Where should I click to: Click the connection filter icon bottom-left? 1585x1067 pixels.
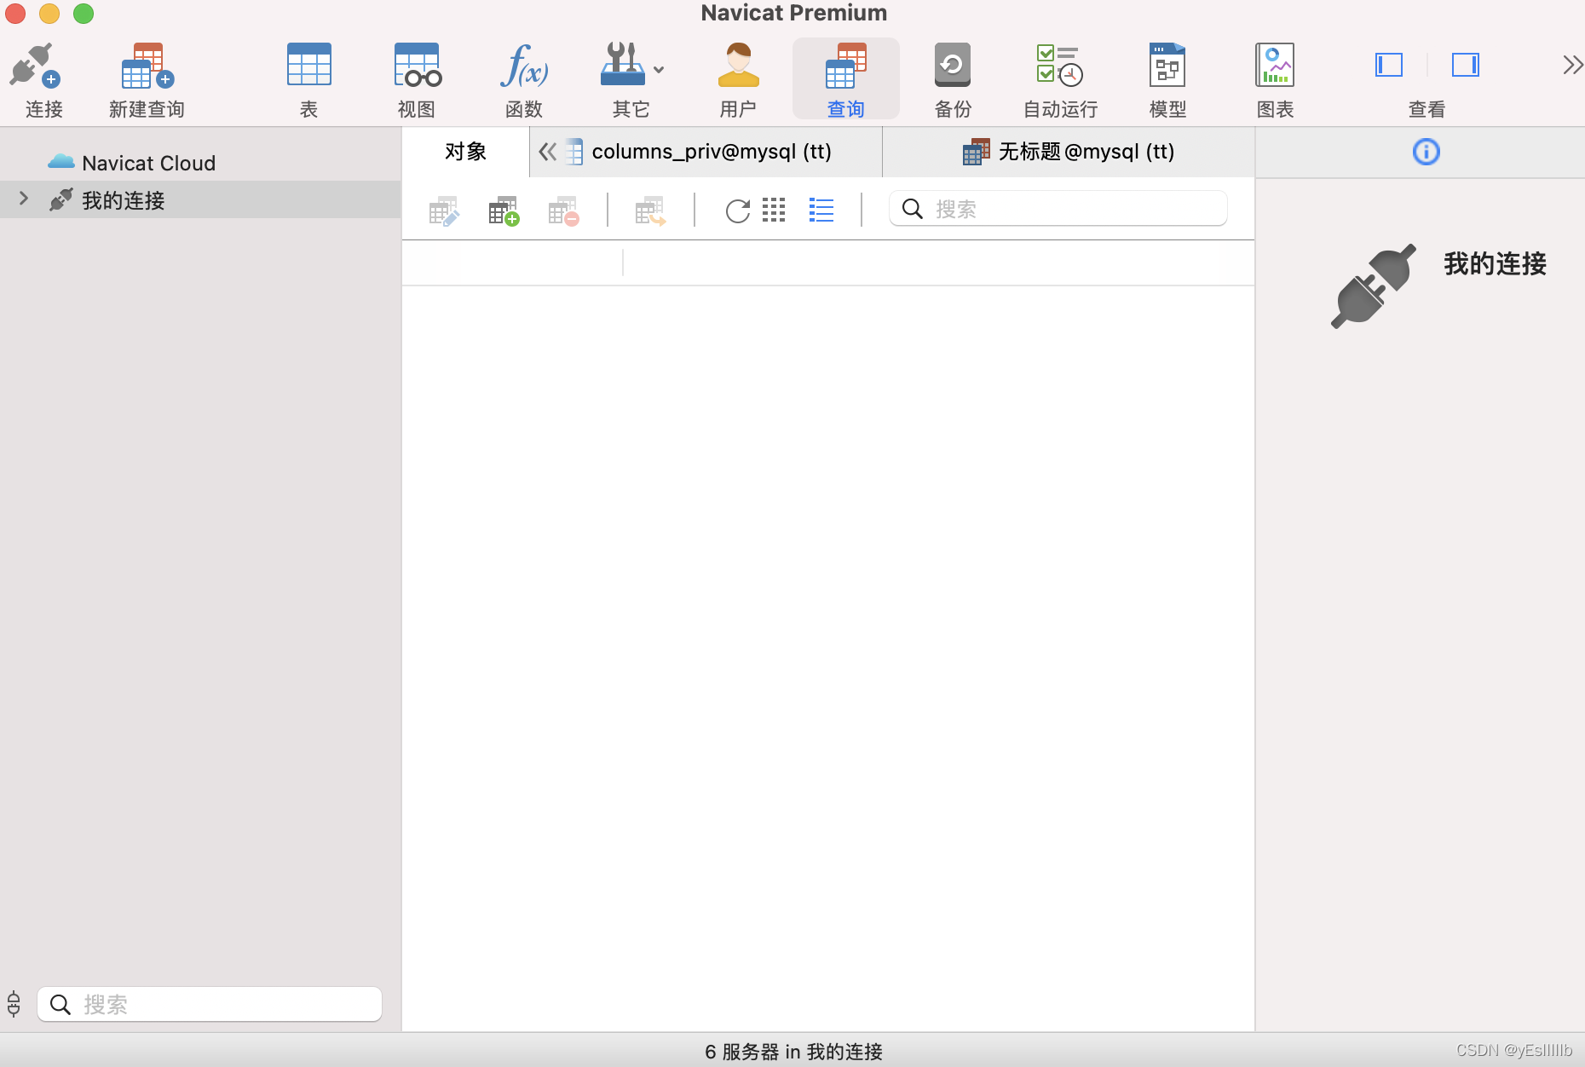14,1004
